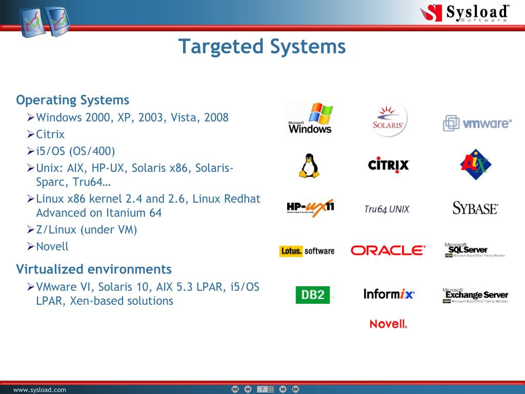Click the Lotus software logo
The image size is (525, 394).
[x=307, y=251]
